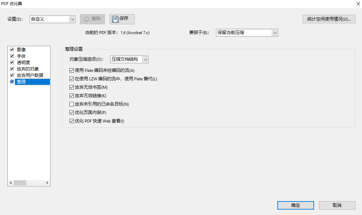This screenshot has height=215, width=362.
Task: Toggle the LZW Flate 替代 checkbox
Action: (72, 78)
